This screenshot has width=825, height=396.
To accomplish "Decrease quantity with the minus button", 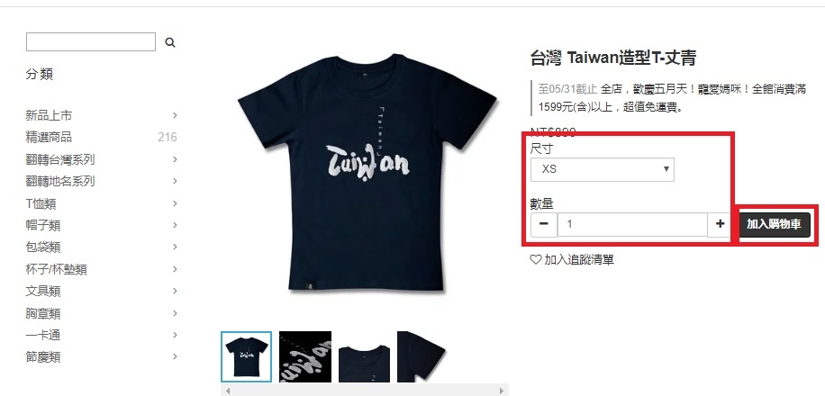I will point(544,224).
